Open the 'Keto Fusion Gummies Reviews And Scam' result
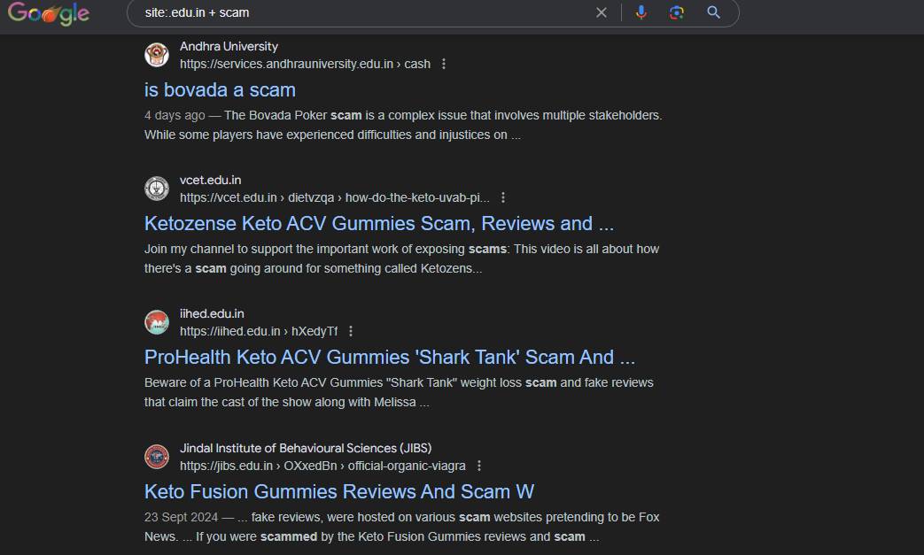This screenshot has height=555, width=924. click(338, 491)
